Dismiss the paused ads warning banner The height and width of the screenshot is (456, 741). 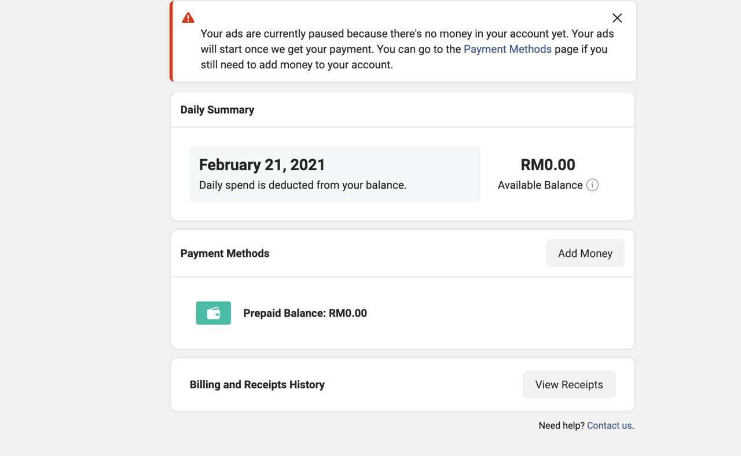[x=617, y=18]
